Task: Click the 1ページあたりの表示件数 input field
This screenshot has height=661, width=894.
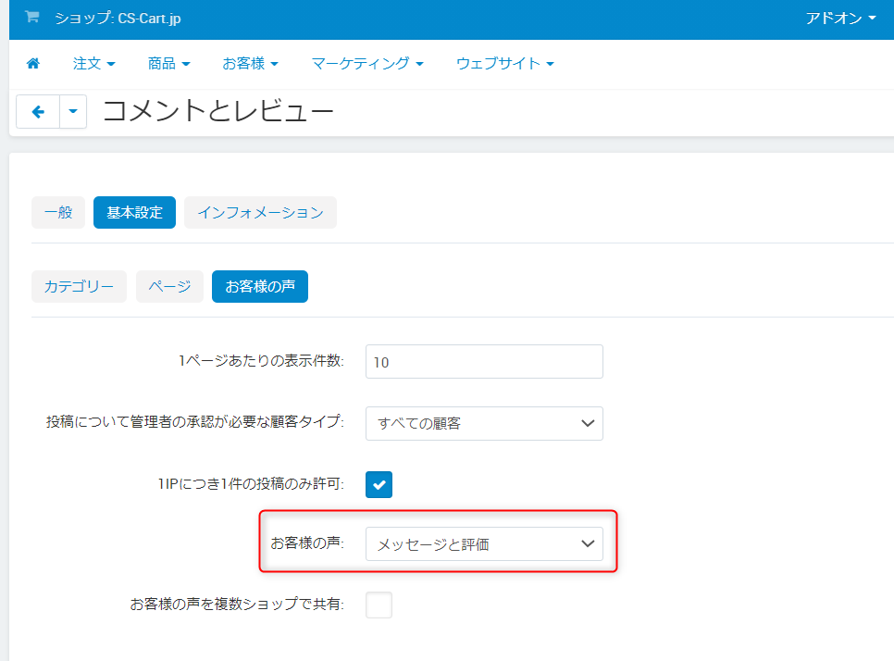Action: [x=484, y=362]
